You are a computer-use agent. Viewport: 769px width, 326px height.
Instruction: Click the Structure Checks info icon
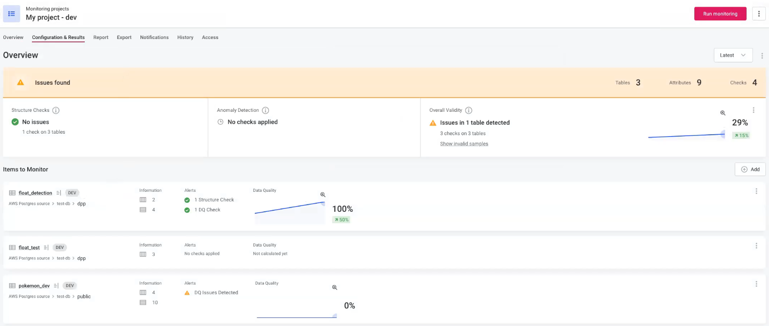tap(56, 110)
